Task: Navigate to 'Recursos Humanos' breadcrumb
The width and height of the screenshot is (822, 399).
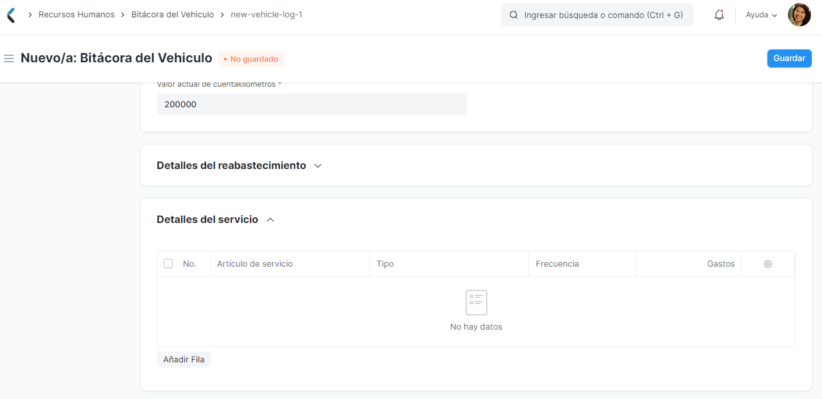Action: [x=76, y=14]
